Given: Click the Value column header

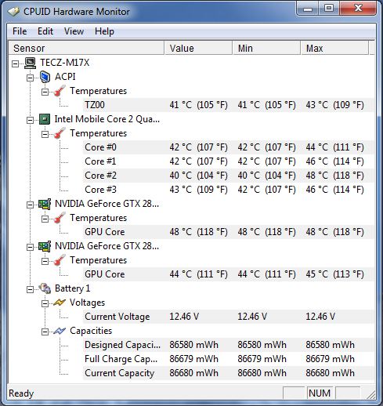Looking at the screenshot, I should pyautogui.click(x=198, y=48).
